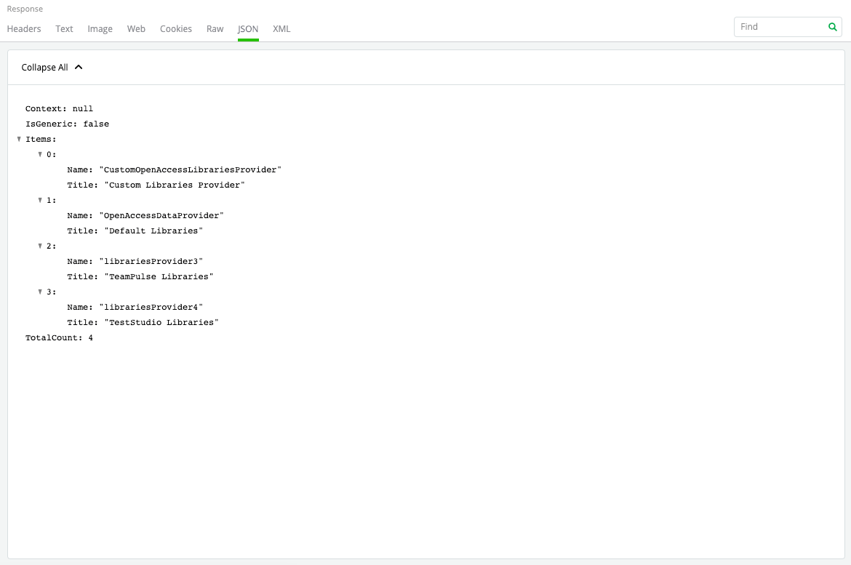Click the green search icon in Find box
The height and width of the screenshot is (565, 851).
(832, 27)
